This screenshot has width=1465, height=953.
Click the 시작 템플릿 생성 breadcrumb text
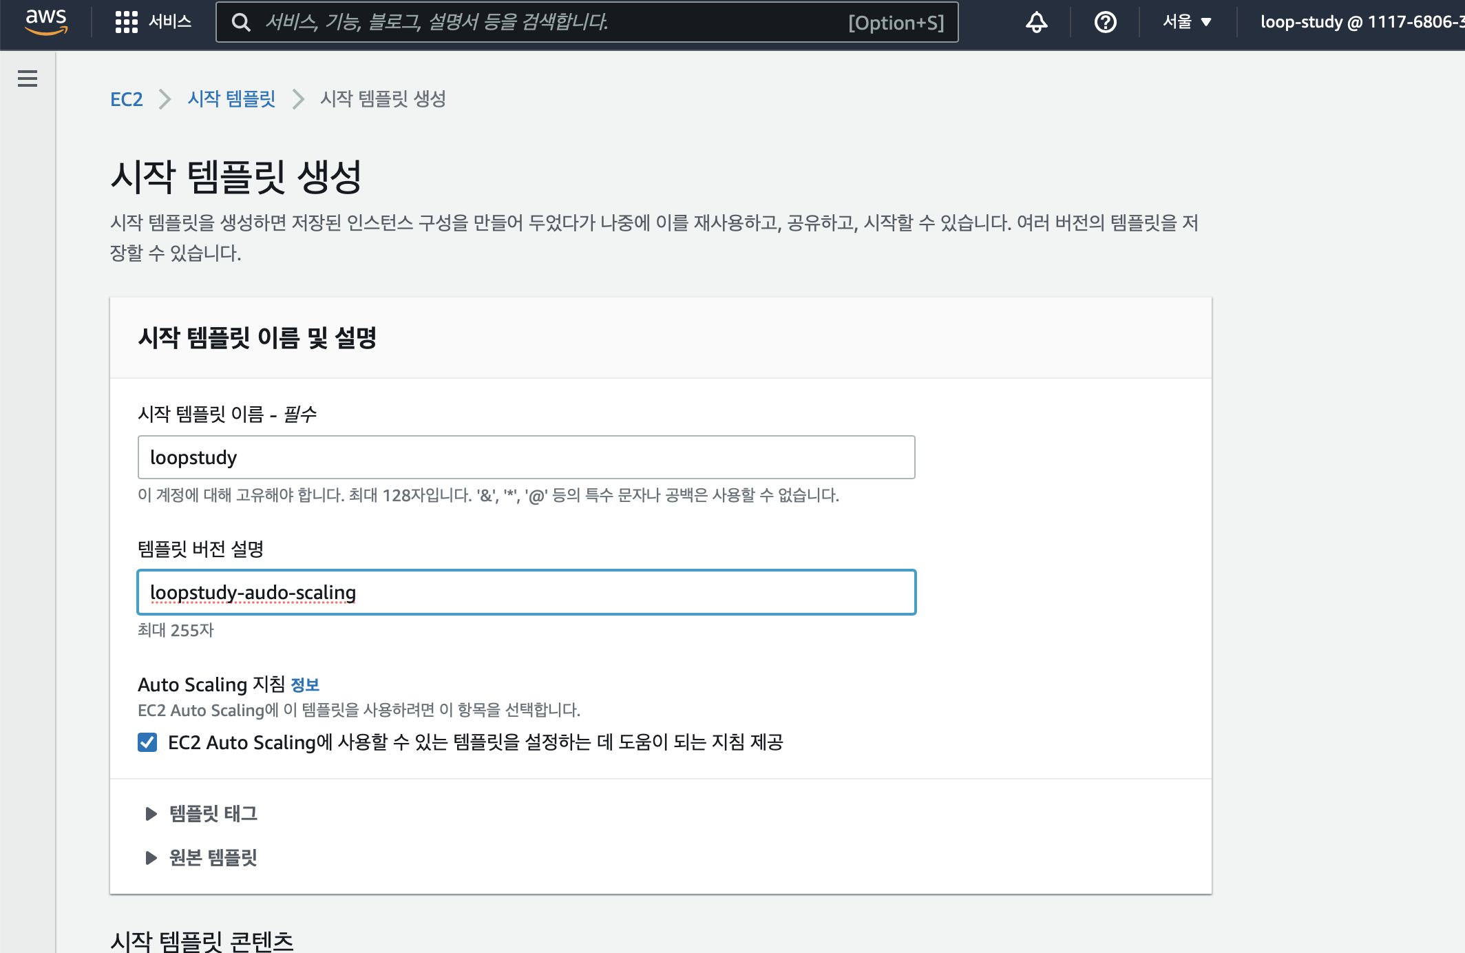click(x=383, y=99)
